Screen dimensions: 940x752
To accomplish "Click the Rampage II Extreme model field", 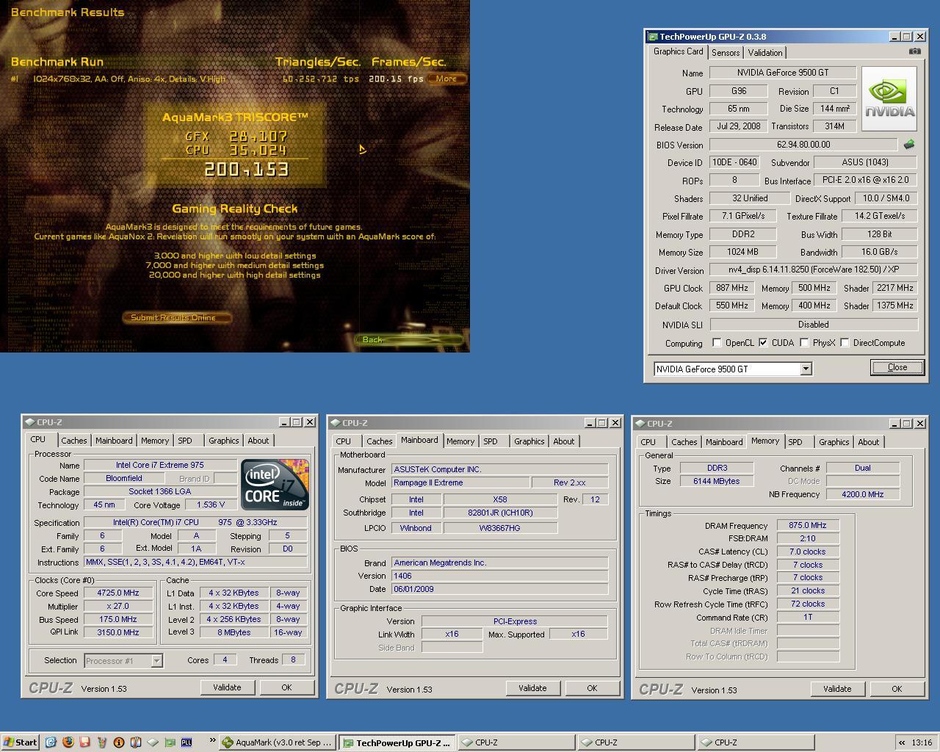I will [461, 483].
